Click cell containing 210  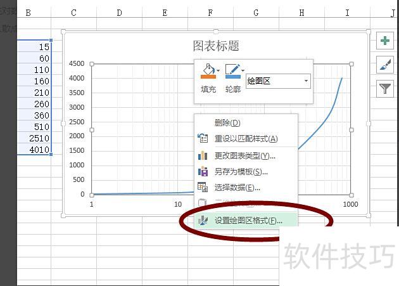pos(34,93)
